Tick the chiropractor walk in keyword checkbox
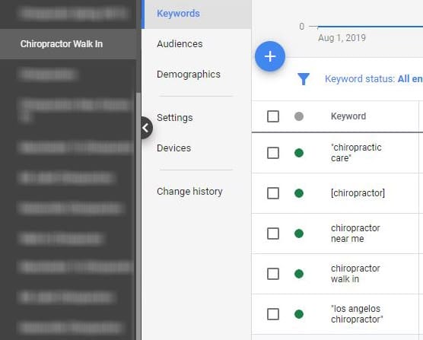The image size is (423, 340). click(x=273, y=274)
